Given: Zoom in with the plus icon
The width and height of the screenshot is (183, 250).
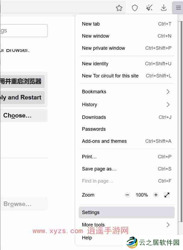Looking at the screenshot, I should pos(156,195).
